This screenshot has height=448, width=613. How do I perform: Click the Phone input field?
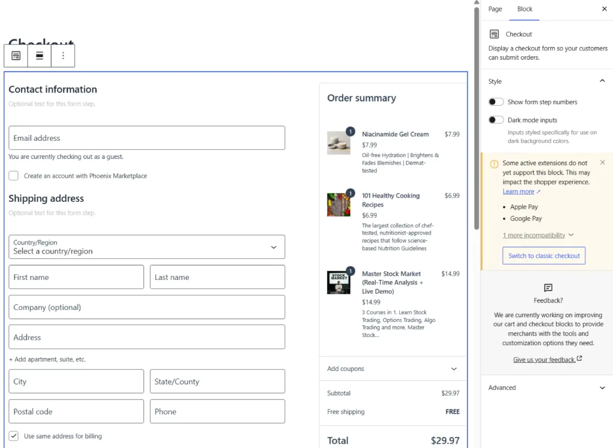point(218,411)
